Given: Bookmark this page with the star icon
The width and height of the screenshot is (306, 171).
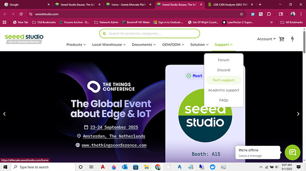Looking at the screenshot, I should (241, 14).
